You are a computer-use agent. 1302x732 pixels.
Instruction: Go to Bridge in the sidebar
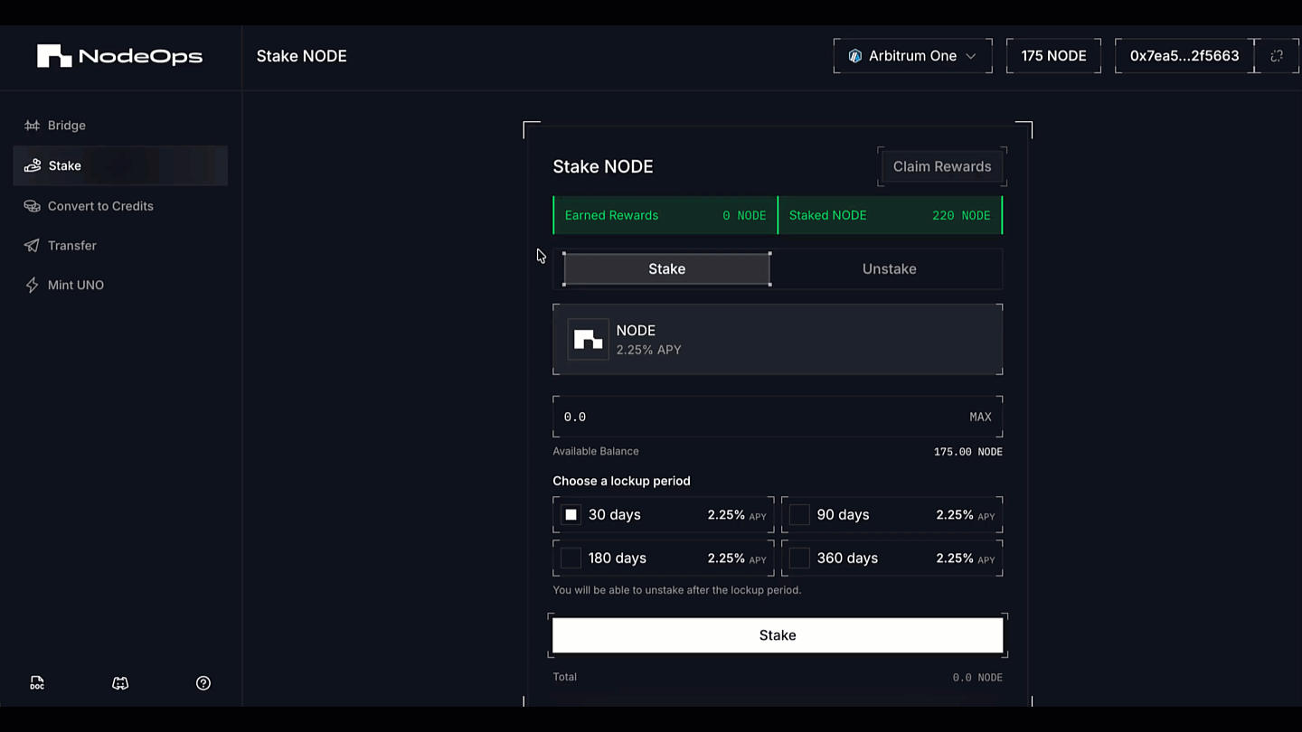[120, 126]
